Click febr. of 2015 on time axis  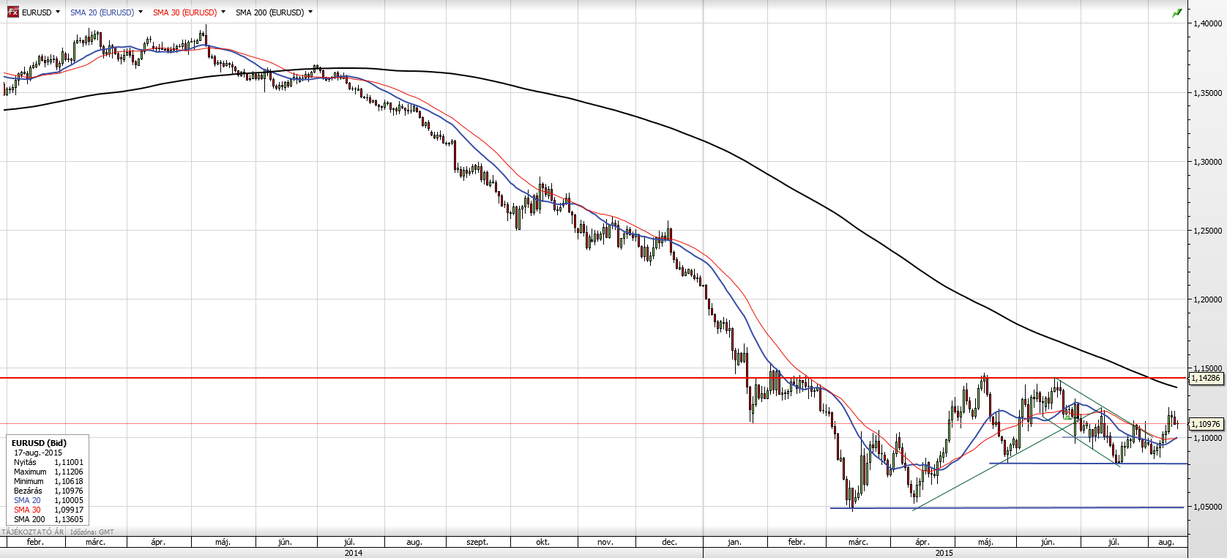797,542
